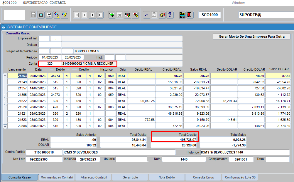Click the Complemento field 6201001
This screenshot has height=182, width=294.
[241, 159]
